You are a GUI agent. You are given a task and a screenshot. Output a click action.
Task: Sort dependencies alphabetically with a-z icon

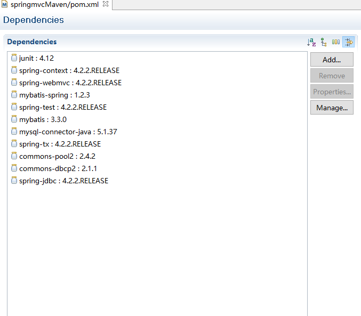(x=311, y=42)
